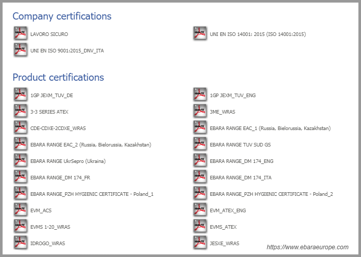Open PDF icon for EBARA RANGE UkrSepro
361x257 pixels.
click(21, 160)
